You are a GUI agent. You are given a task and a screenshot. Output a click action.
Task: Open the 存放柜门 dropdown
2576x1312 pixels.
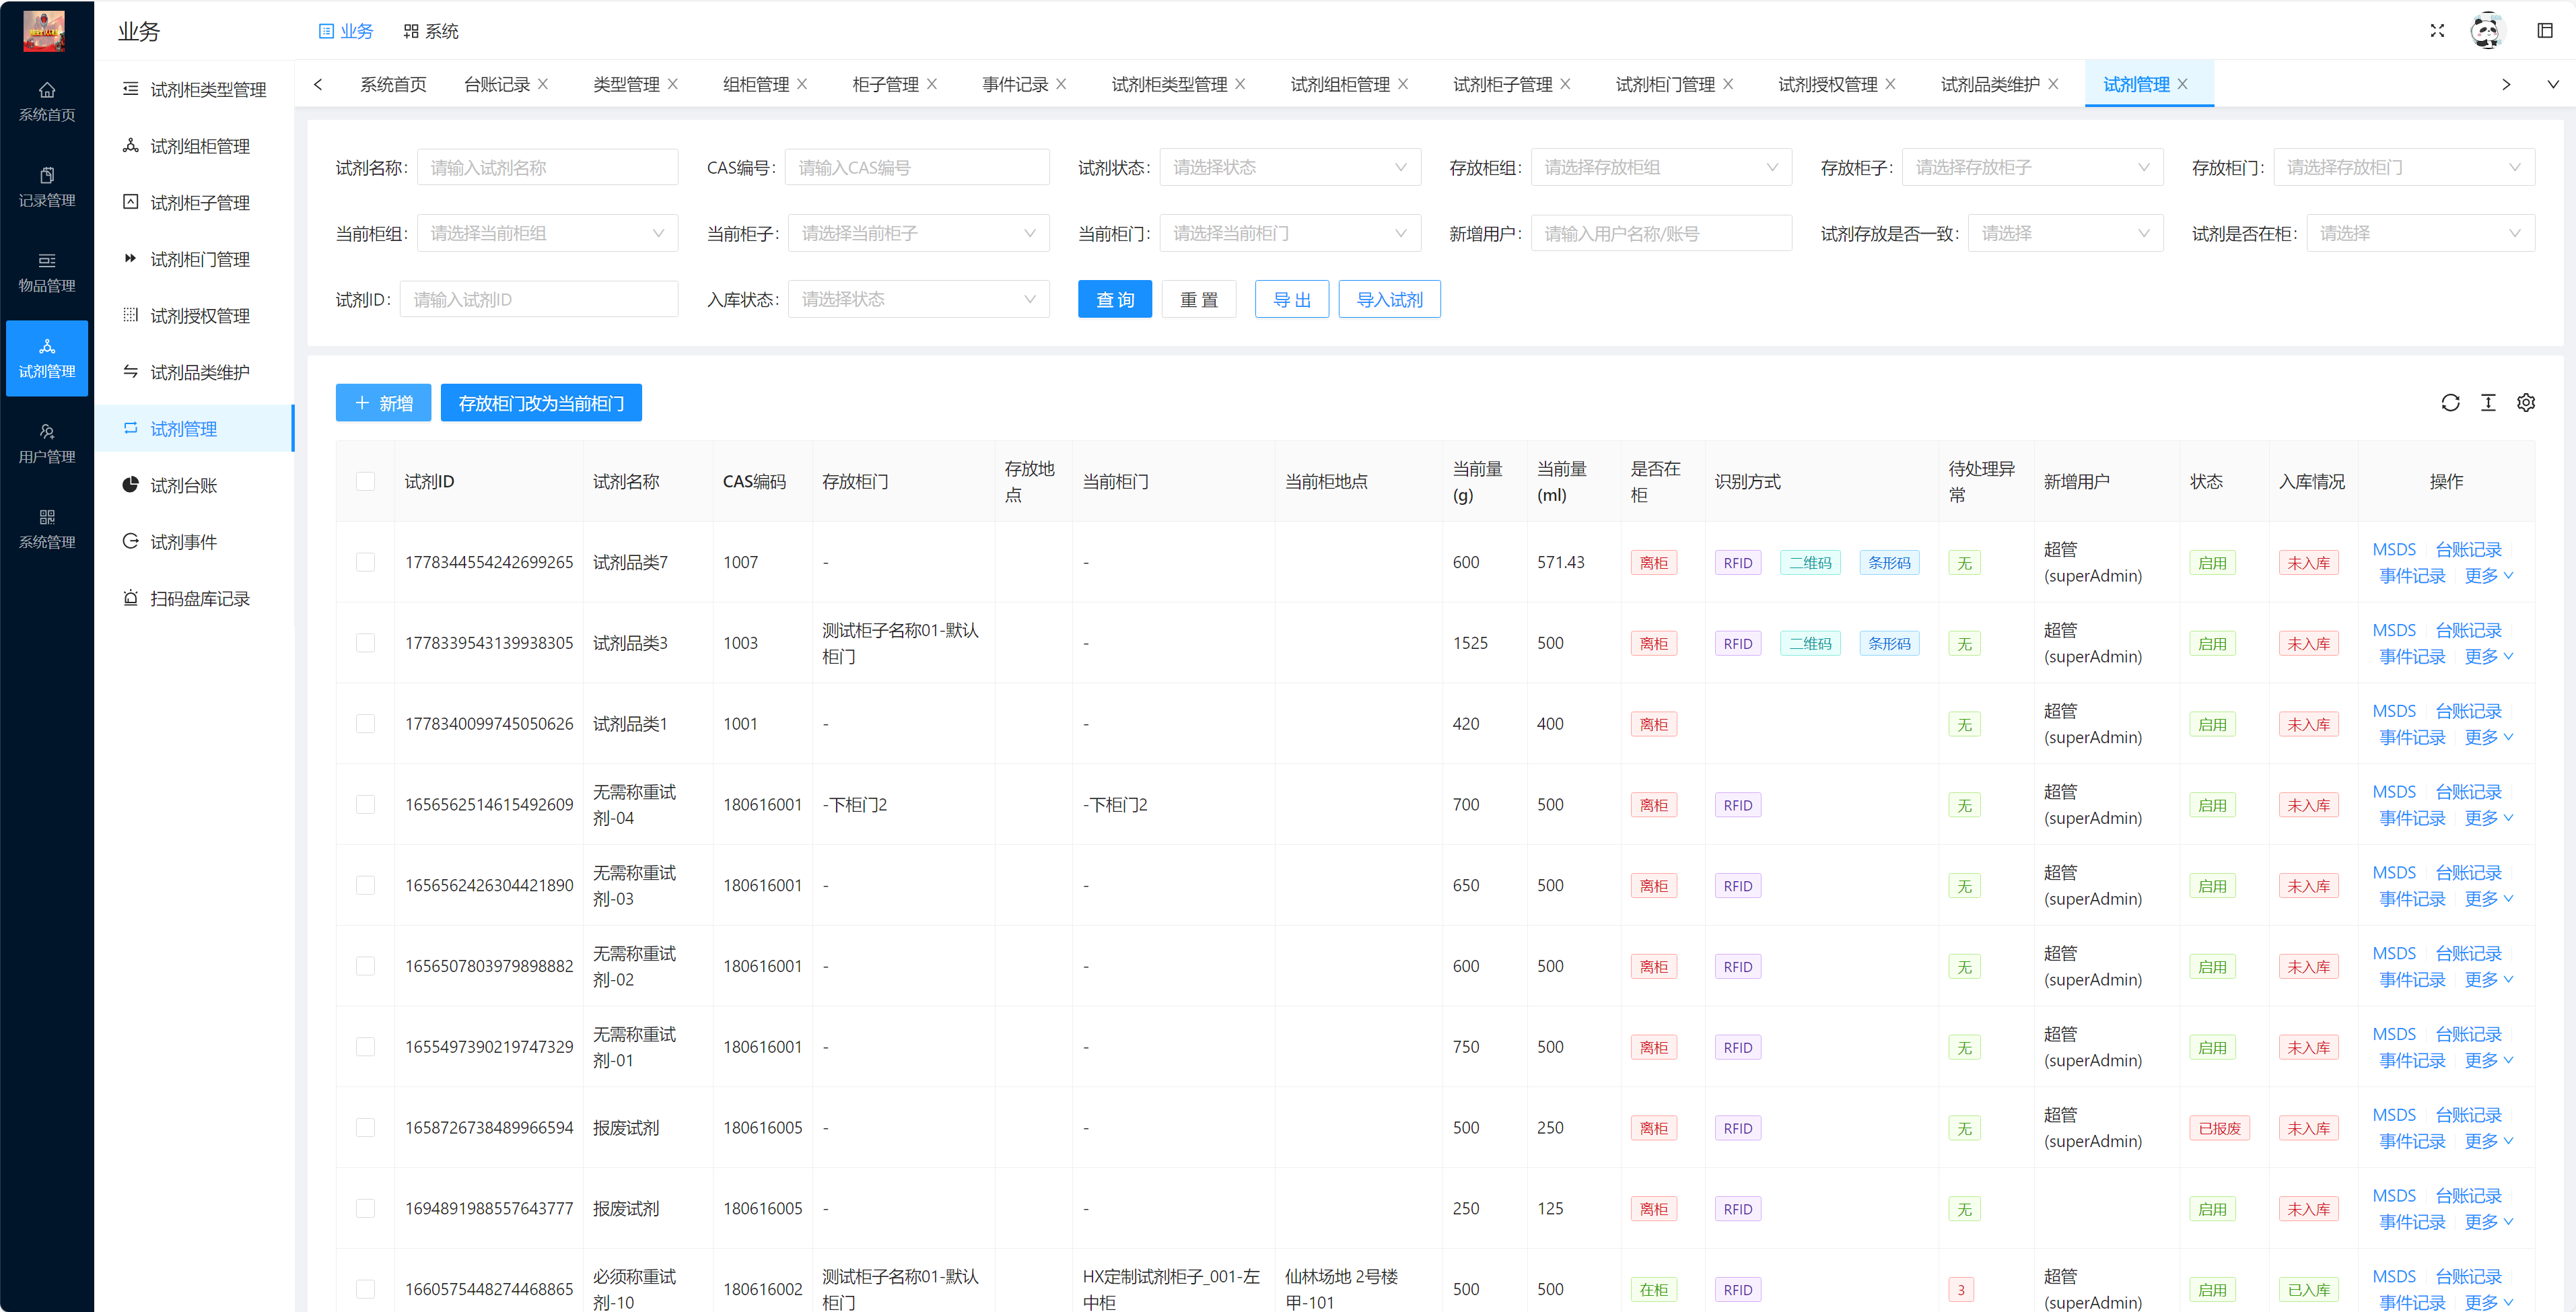2404,167
